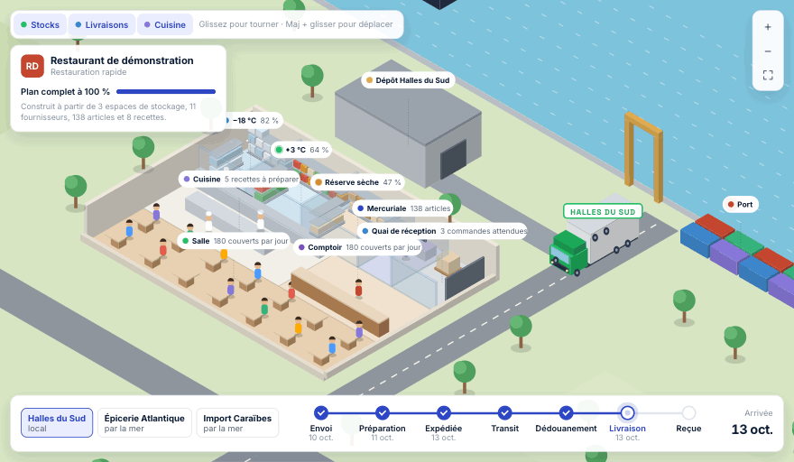Image resolution: width=794 pixels, height=462 pixels.
Task: Toggle the Livraisons layer chip
Action: [101, 25]
